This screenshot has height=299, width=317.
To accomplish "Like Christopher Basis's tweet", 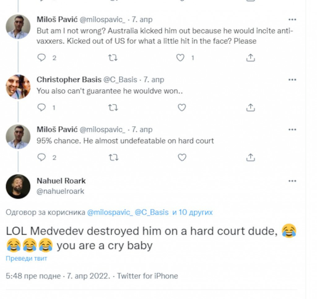I will pos(182,107).
